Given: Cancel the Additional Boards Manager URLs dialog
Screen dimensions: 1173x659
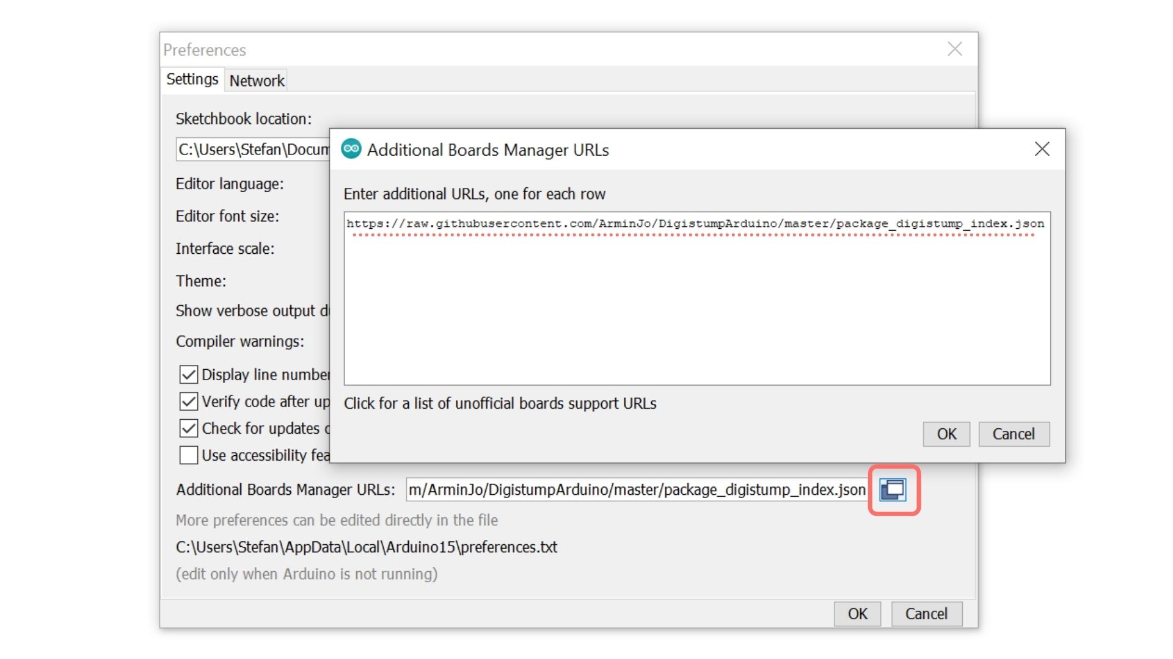Looking at the screenshot, I should point(1014,434).
